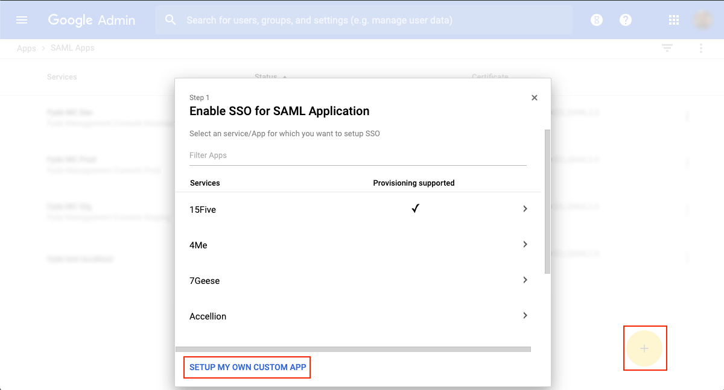Open the Help question mark icon
Screen dimensions: 724x390
626,20
